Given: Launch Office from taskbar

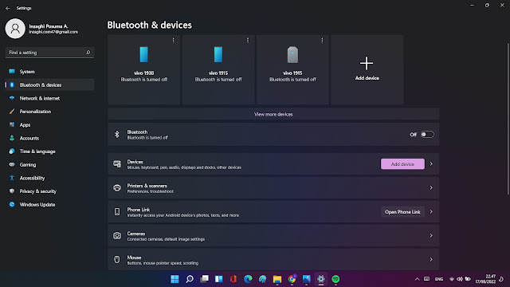Looking at the screenshot, I should [x=233, y=279].
